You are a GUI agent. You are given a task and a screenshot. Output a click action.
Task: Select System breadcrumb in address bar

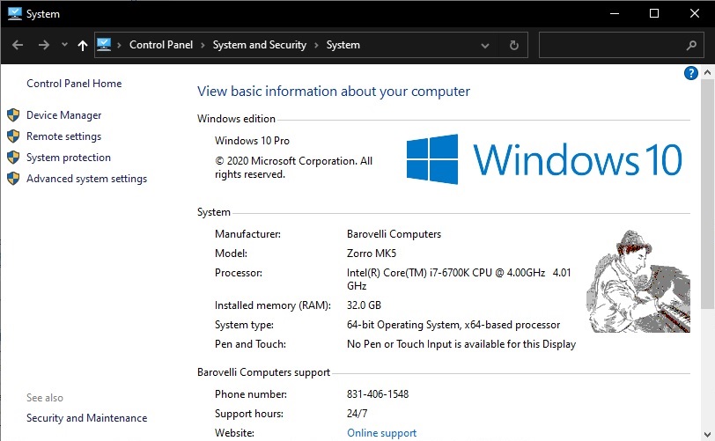pos(343,45)
